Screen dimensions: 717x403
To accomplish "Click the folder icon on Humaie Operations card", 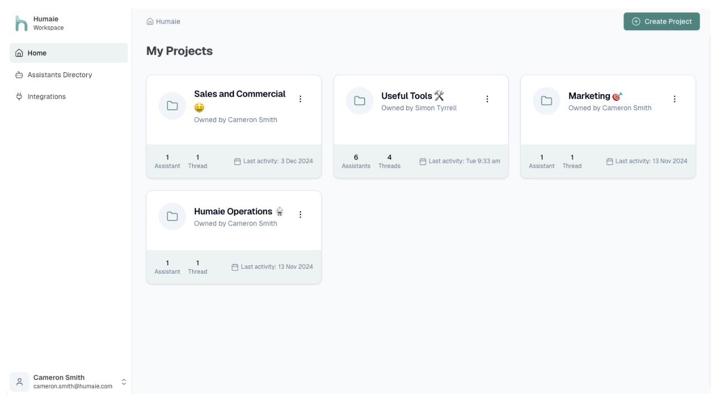I will pos(173,217).
